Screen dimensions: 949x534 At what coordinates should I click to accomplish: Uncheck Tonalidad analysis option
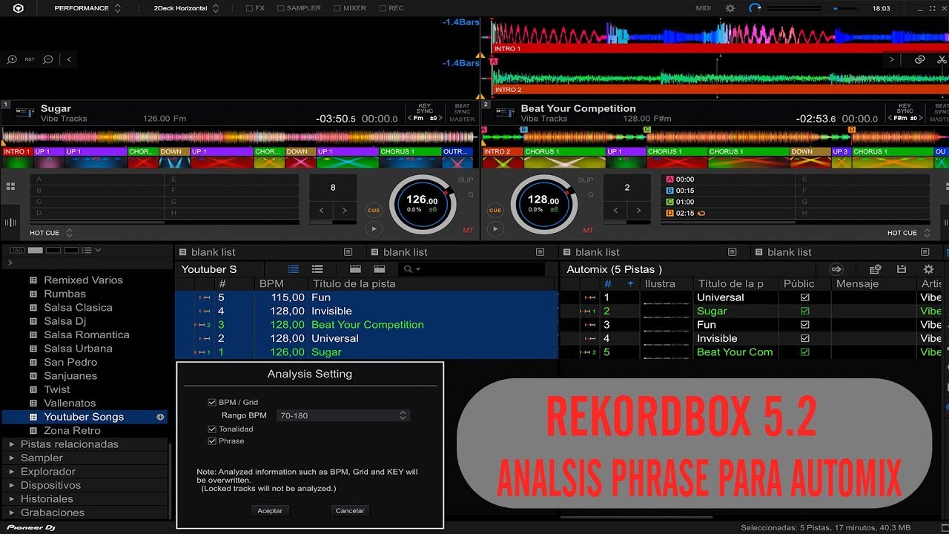click(x=212, y=429)
